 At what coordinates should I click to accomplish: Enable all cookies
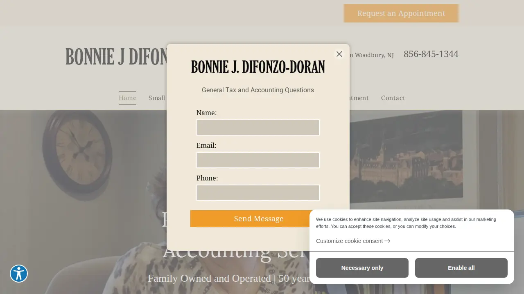point(461,268)
